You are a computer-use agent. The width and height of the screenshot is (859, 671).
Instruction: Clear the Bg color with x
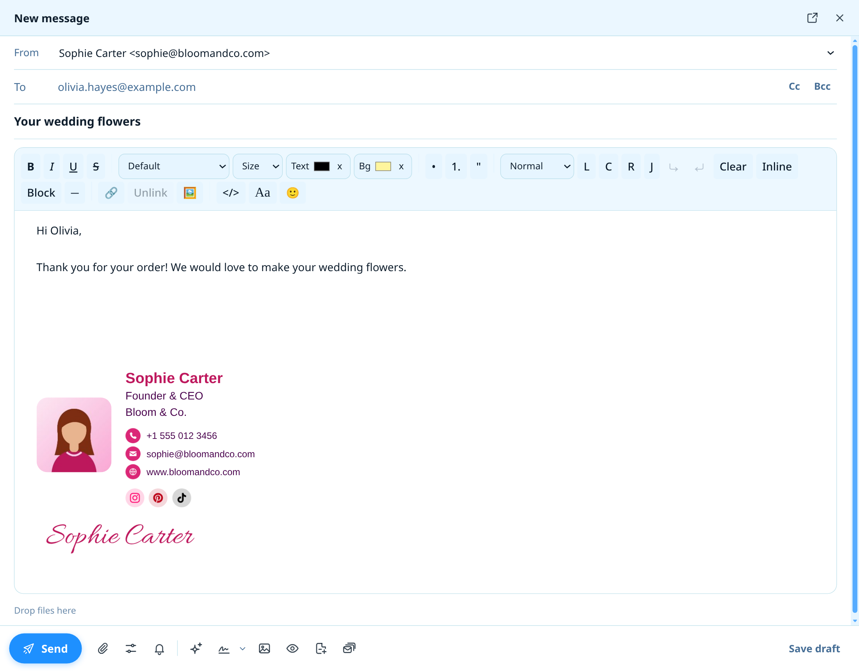401,167
